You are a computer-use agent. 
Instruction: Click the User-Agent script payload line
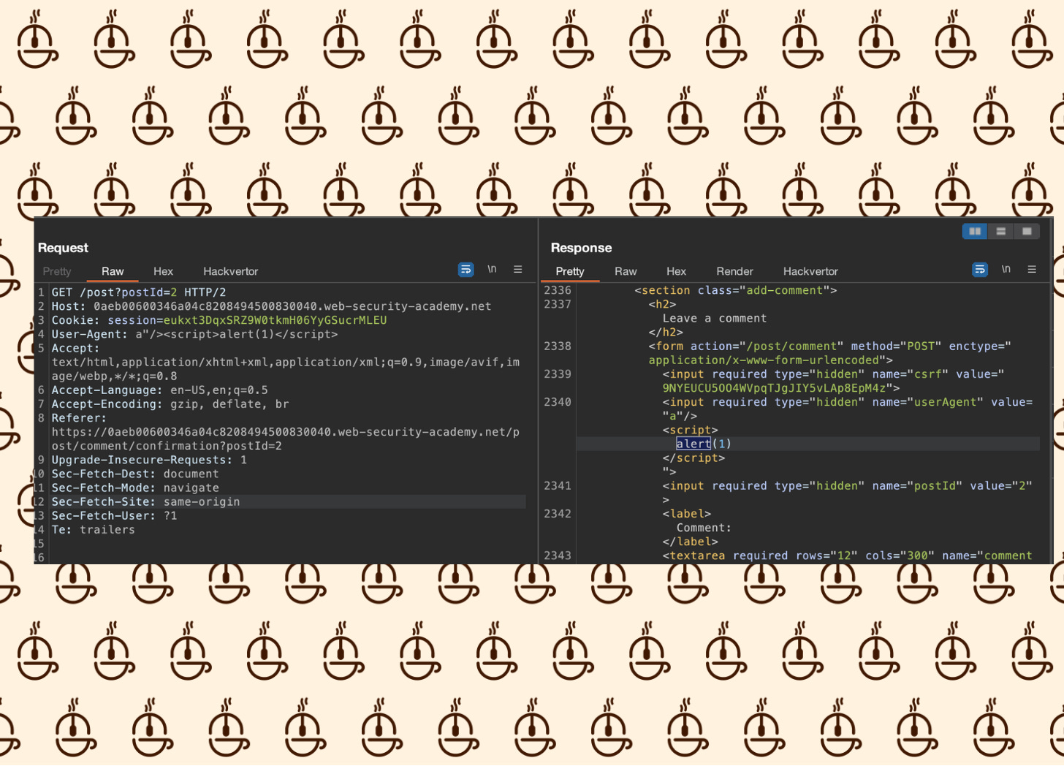(194, 334)
